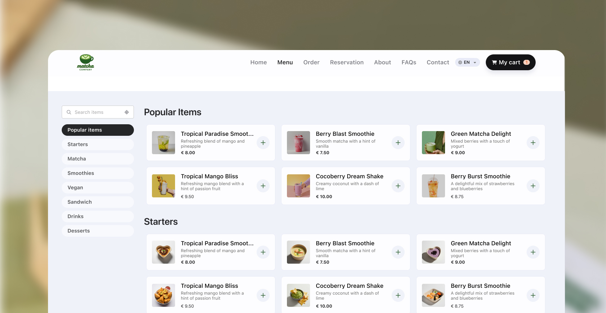Open Tropical Mango Bliss yellow thumbnail
This screenshot has width=606, height=313.
point(164,186)
